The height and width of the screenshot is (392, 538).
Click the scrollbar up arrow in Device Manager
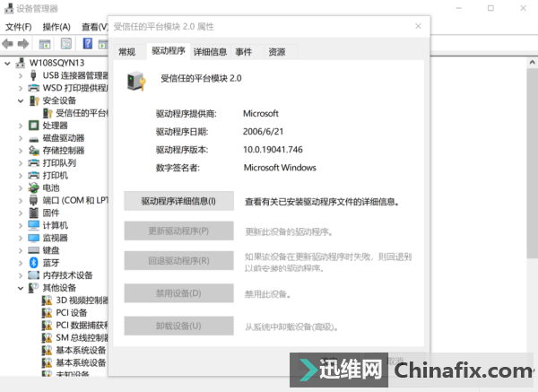click(x=532, y=63)
